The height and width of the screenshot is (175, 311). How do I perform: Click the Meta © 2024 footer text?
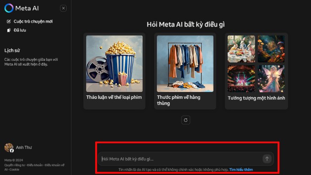[14, 160]
